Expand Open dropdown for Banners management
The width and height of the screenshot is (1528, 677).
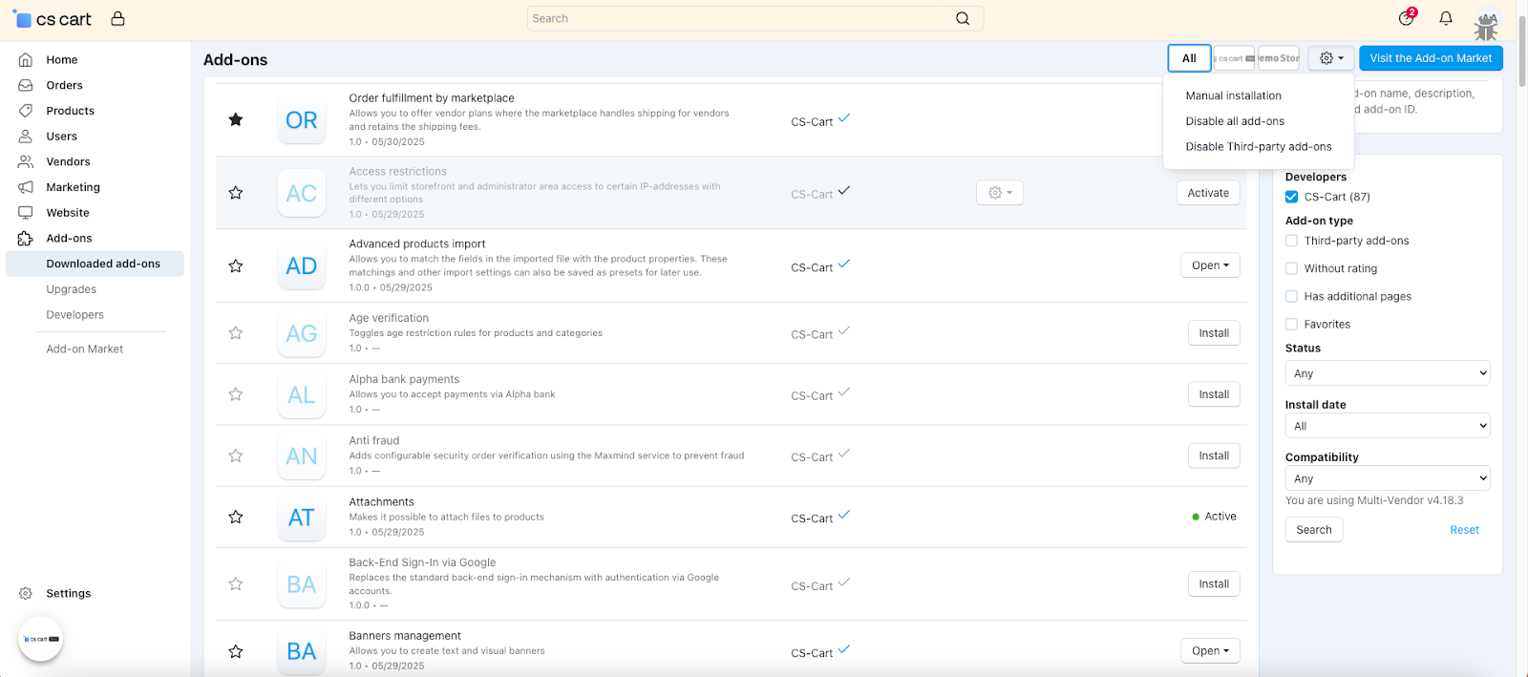(x=1210, y=651)
